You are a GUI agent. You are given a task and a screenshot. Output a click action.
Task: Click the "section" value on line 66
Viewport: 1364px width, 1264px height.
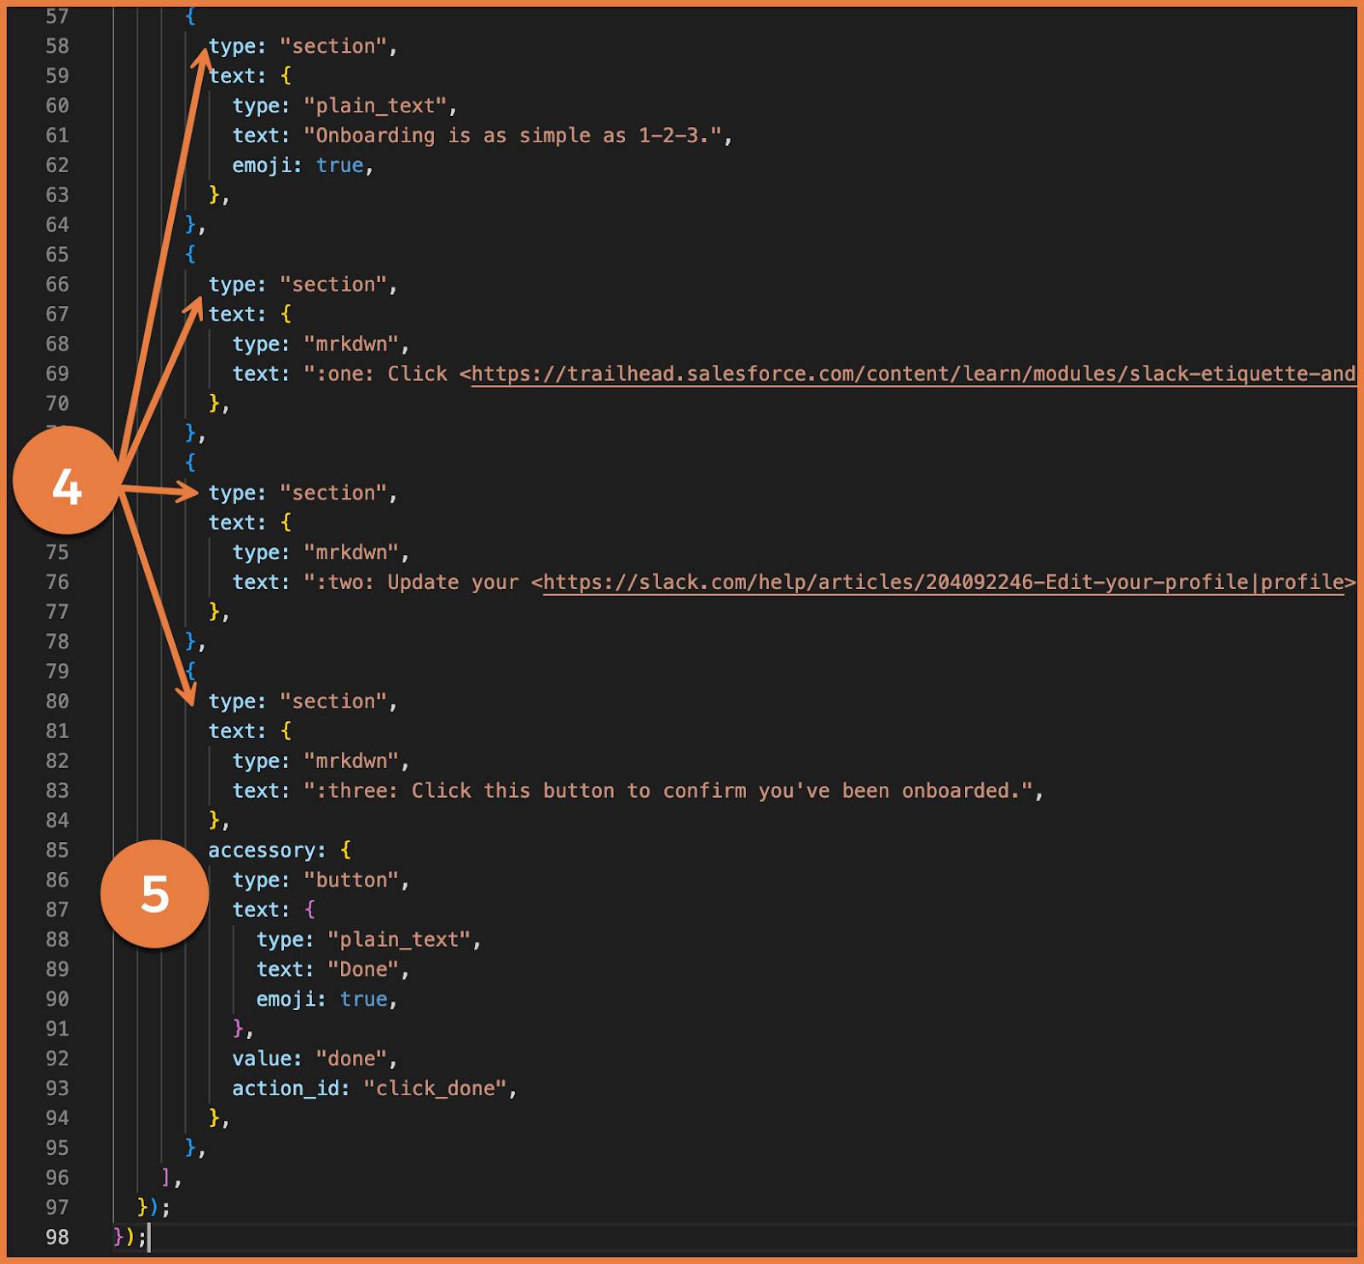click(x=333, y=285)
